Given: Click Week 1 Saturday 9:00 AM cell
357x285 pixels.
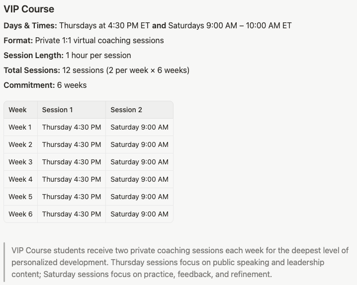Looking at the screenshot, I should [x=139, y=127].
